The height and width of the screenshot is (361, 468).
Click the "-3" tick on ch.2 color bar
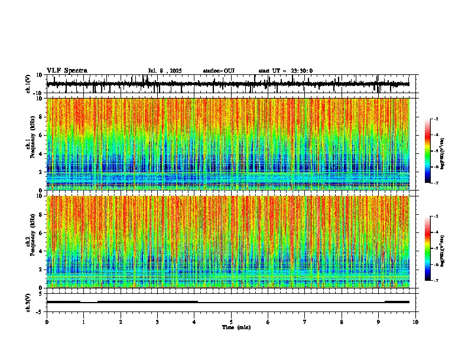436,216
